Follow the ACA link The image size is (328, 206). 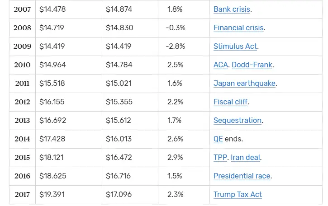pyautogui.click(x=221, y=65)
